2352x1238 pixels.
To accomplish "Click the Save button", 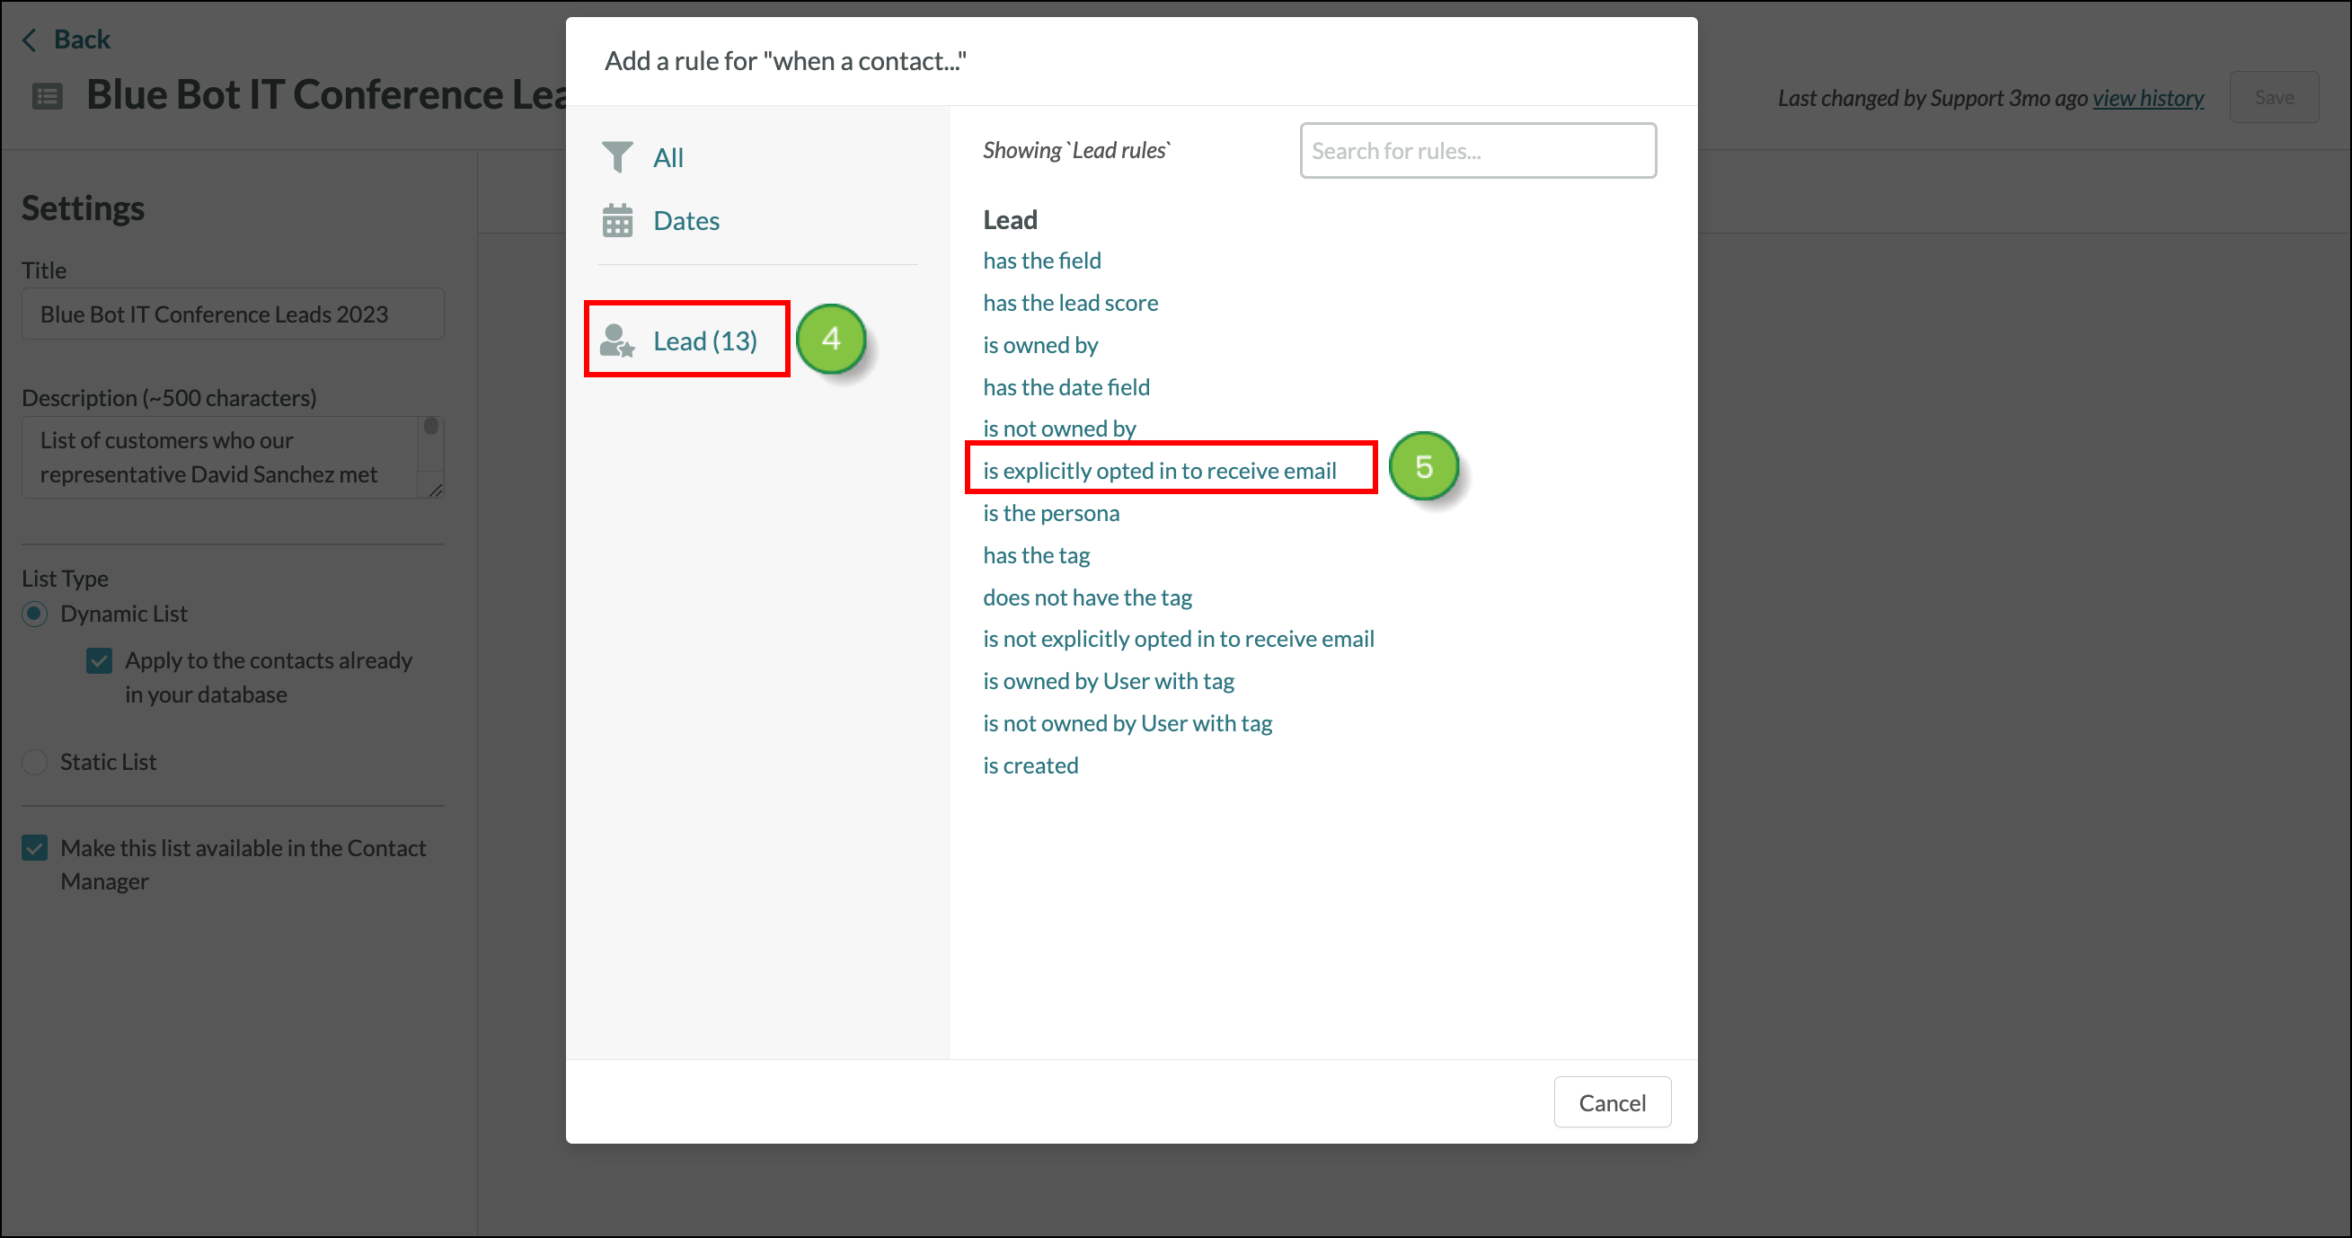I will [2274, 97].
